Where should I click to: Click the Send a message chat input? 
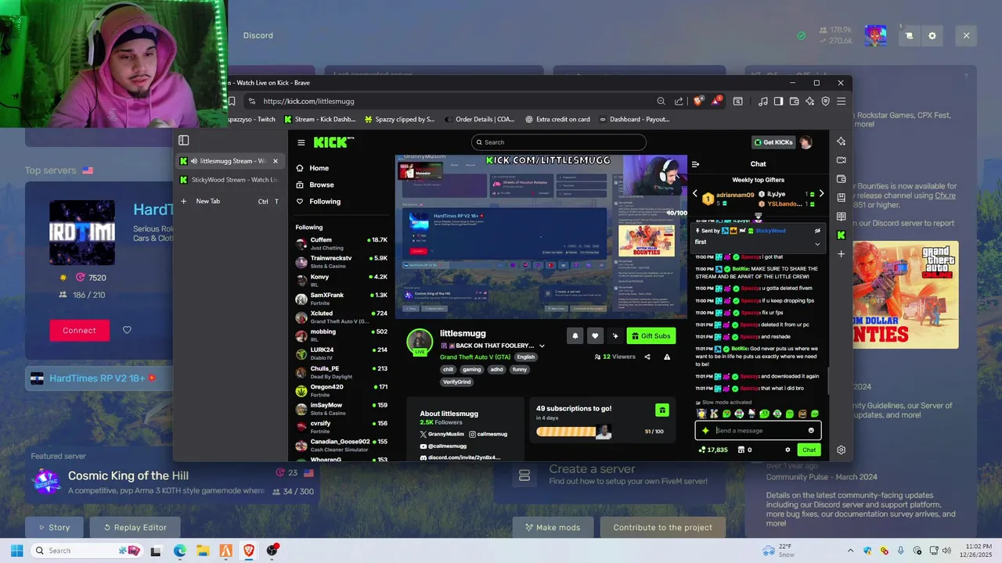(x=758, y=430)
